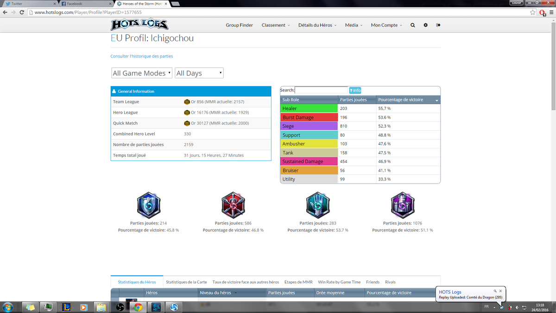Click the purple Siege sub role cell
The height and width of the screenshot is (313, 556).
[x=309, y=126]
